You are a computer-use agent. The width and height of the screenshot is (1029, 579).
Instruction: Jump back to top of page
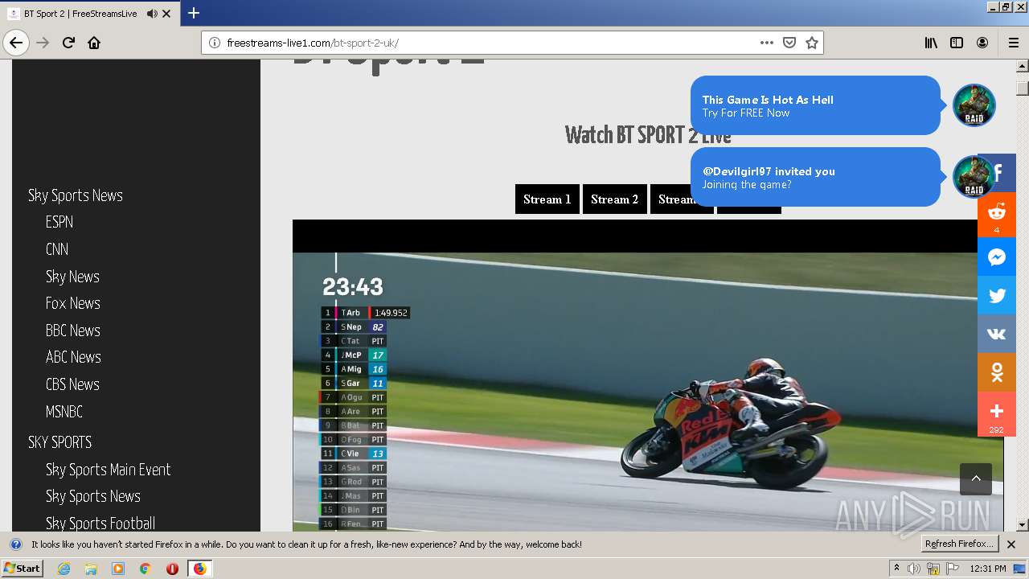pyautogui.click(x=976, y=478)
